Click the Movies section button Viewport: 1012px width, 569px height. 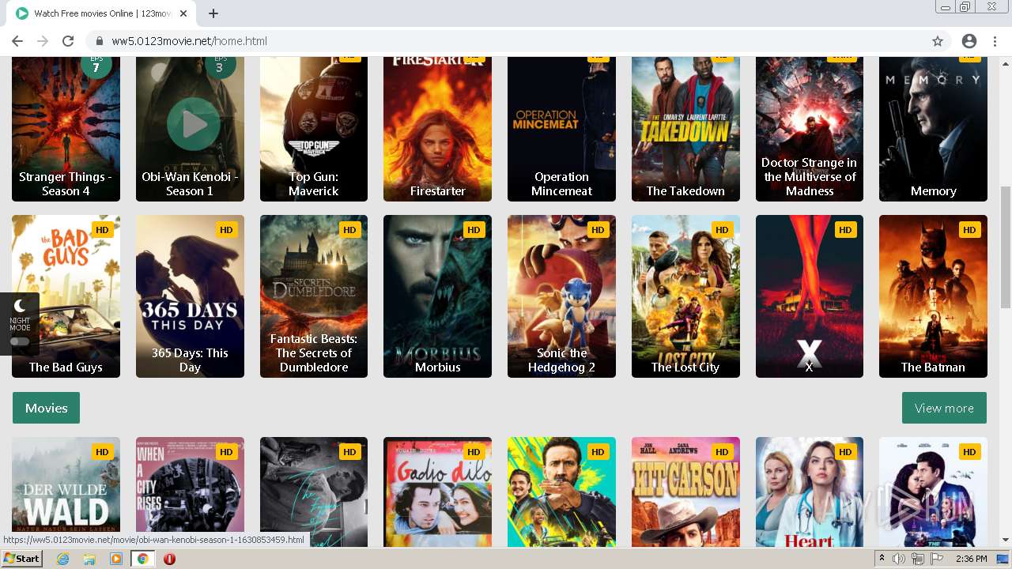coord(46,408)
